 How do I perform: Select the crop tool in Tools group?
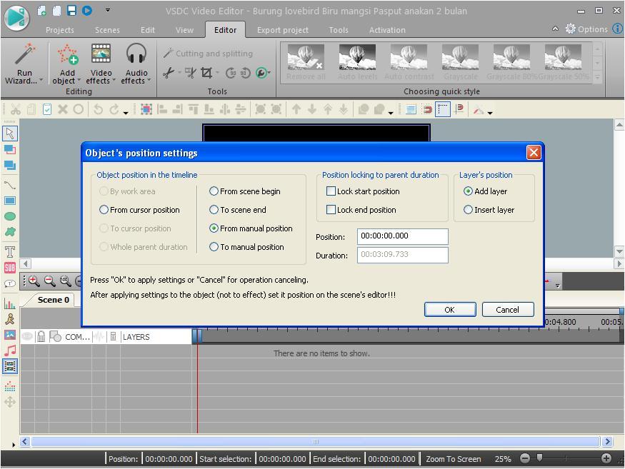[x=206, y=73]
